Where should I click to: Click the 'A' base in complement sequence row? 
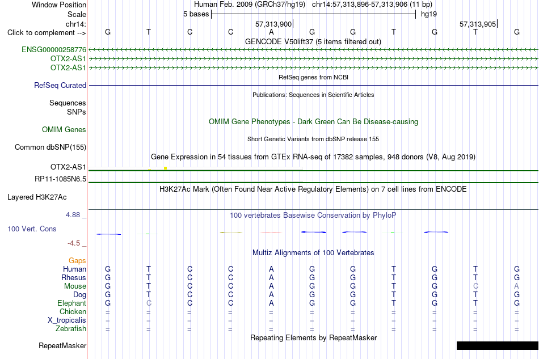(271, 32)
